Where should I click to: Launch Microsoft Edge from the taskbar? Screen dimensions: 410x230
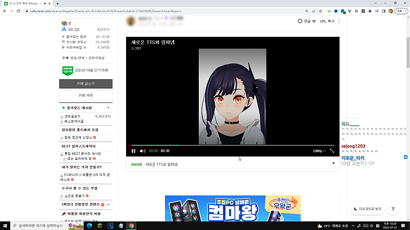click(89, 225)
